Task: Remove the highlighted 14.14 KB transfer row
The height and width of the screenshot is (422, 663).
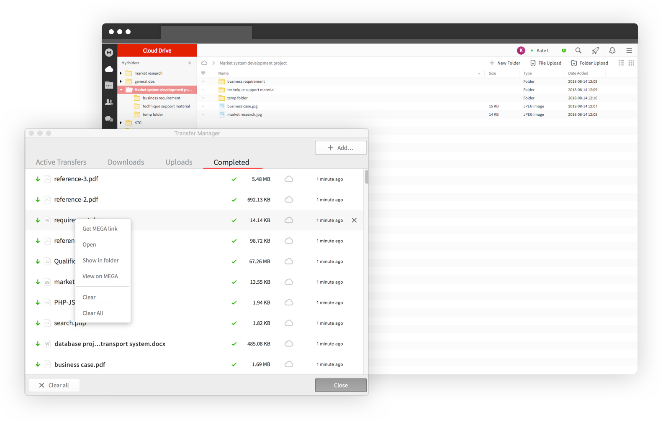Action: coord(354,220)
